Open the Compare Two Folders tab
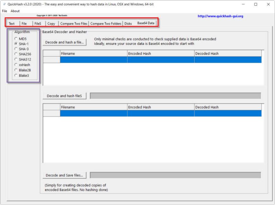This screenshot has width=275, height=205. coord(106,23)
